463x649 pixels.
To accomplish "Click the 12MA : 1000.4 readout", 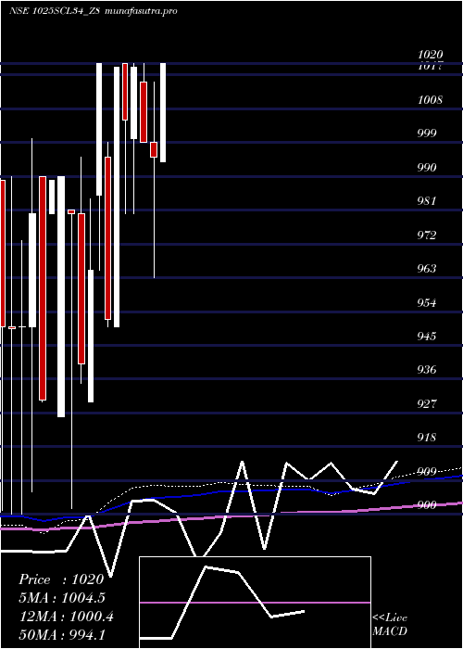I will 66,617.
